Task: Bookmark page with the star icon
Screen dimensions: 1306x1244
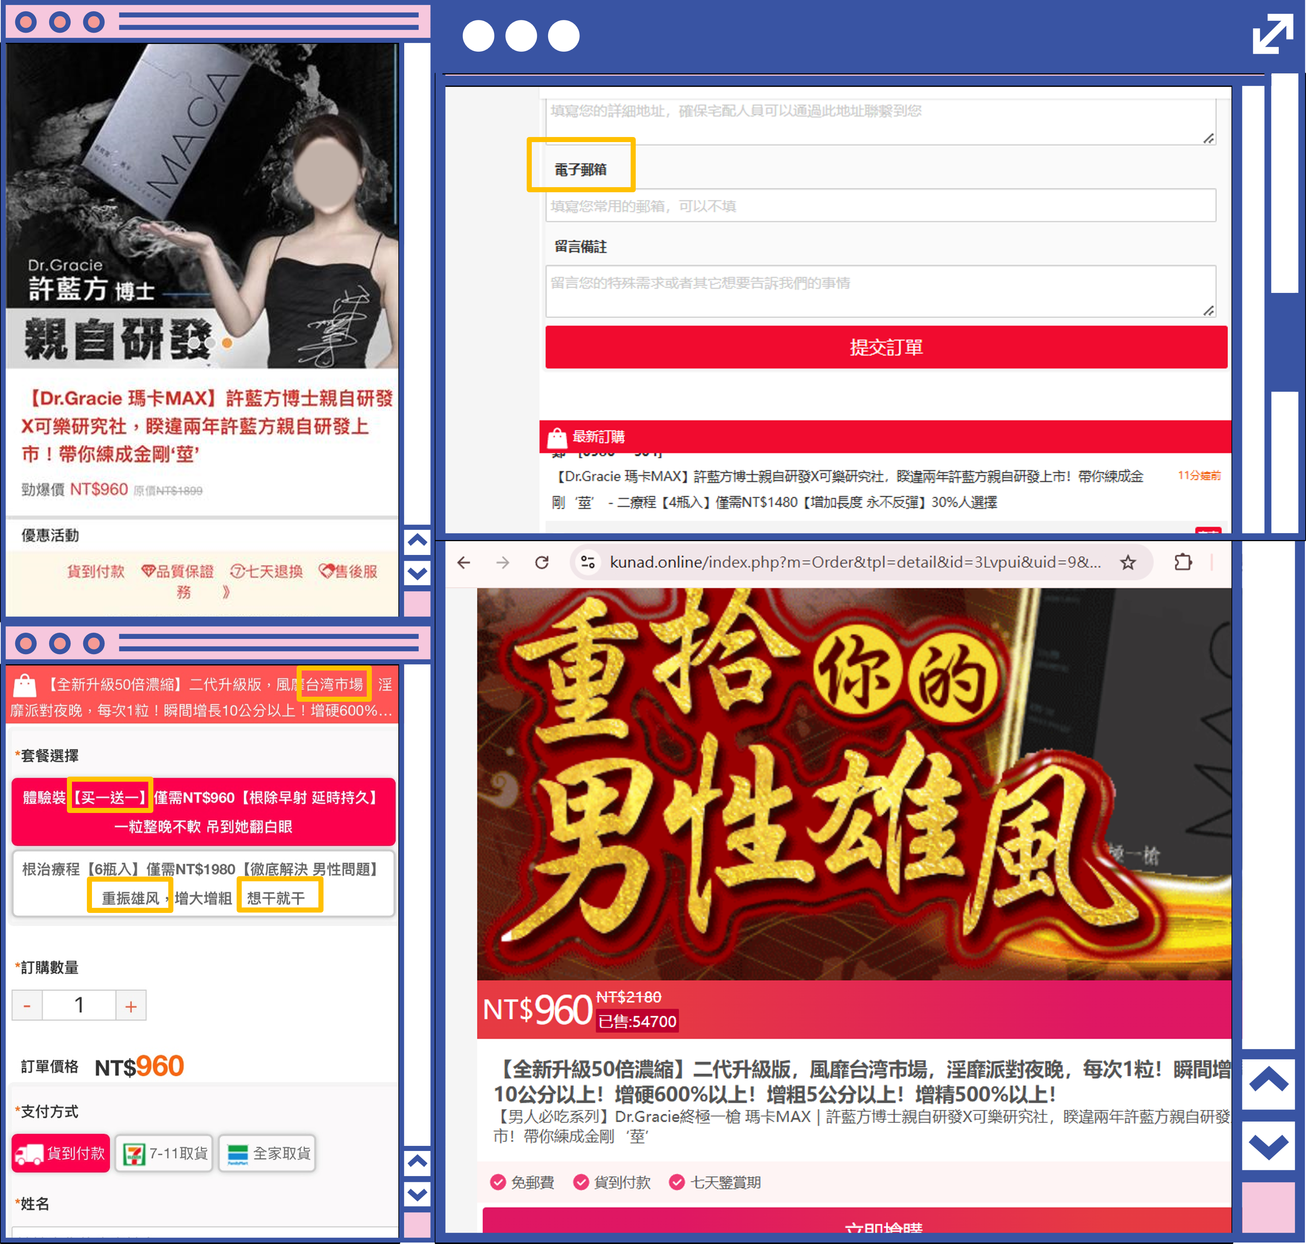Action: pyautogui.click(x=1128, y=563)
